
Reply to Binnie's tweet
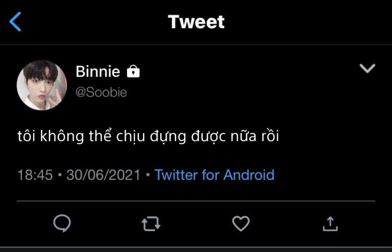pyautogui.click(x=62, y=224)
